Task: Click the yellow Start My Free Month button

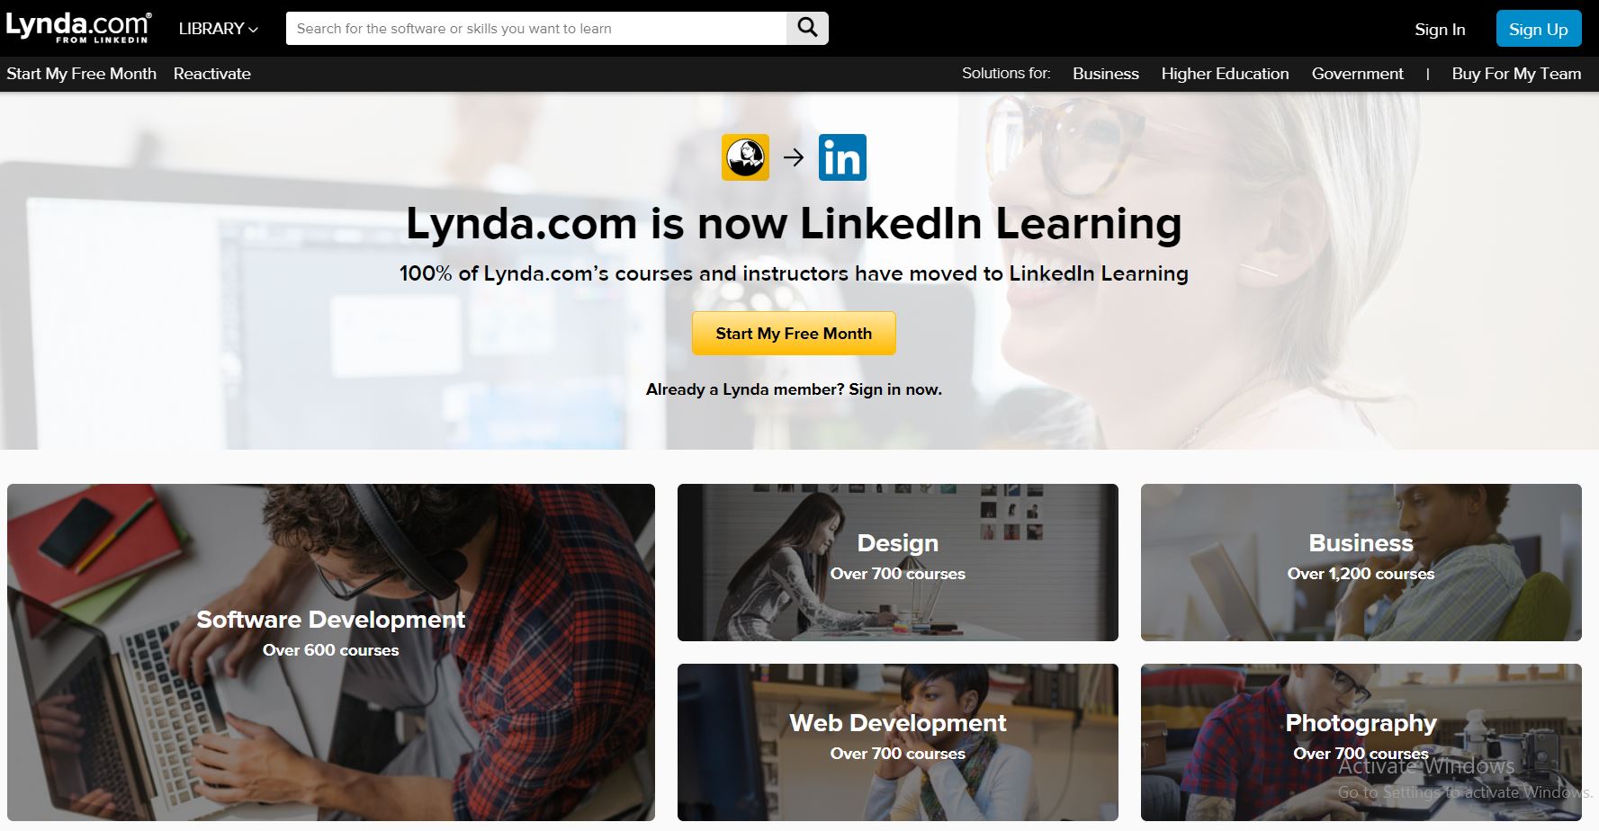Action: (x=794, y=333)
